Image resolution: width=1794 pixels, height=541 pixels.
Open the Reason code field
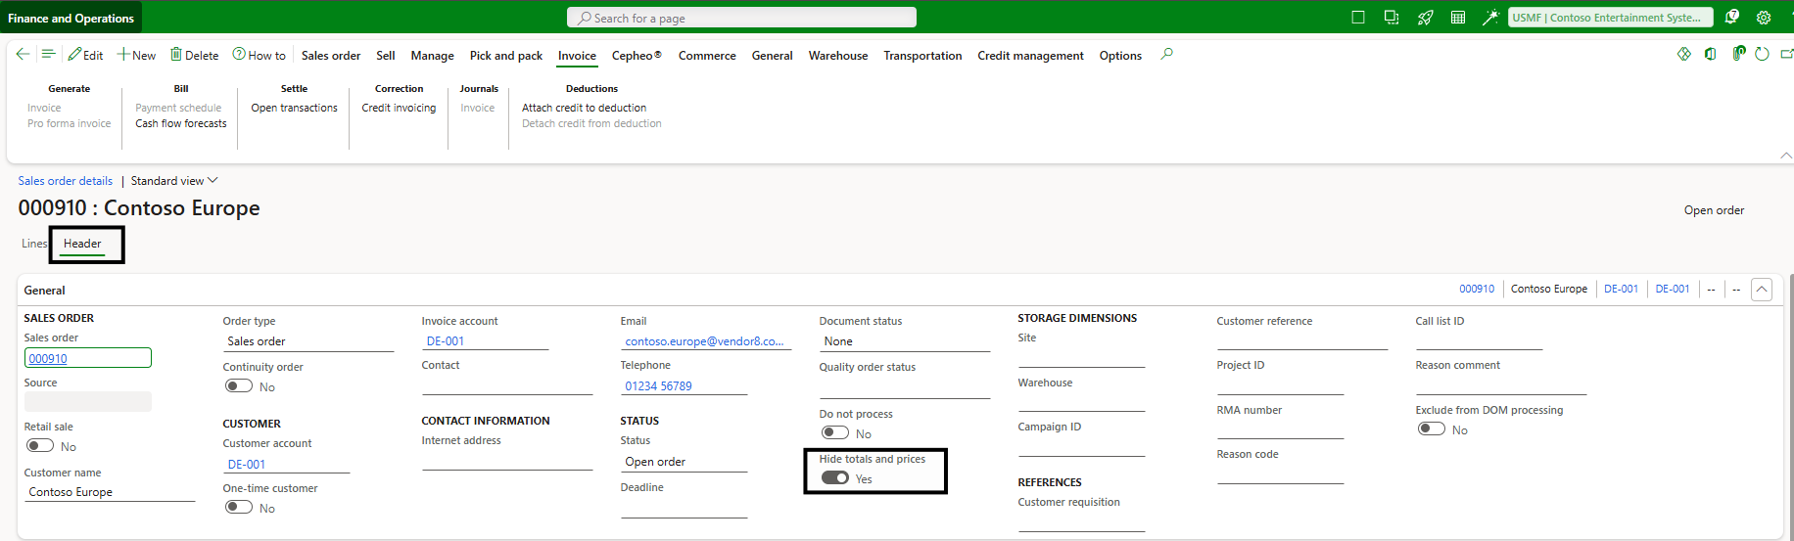coord(1280,473)
